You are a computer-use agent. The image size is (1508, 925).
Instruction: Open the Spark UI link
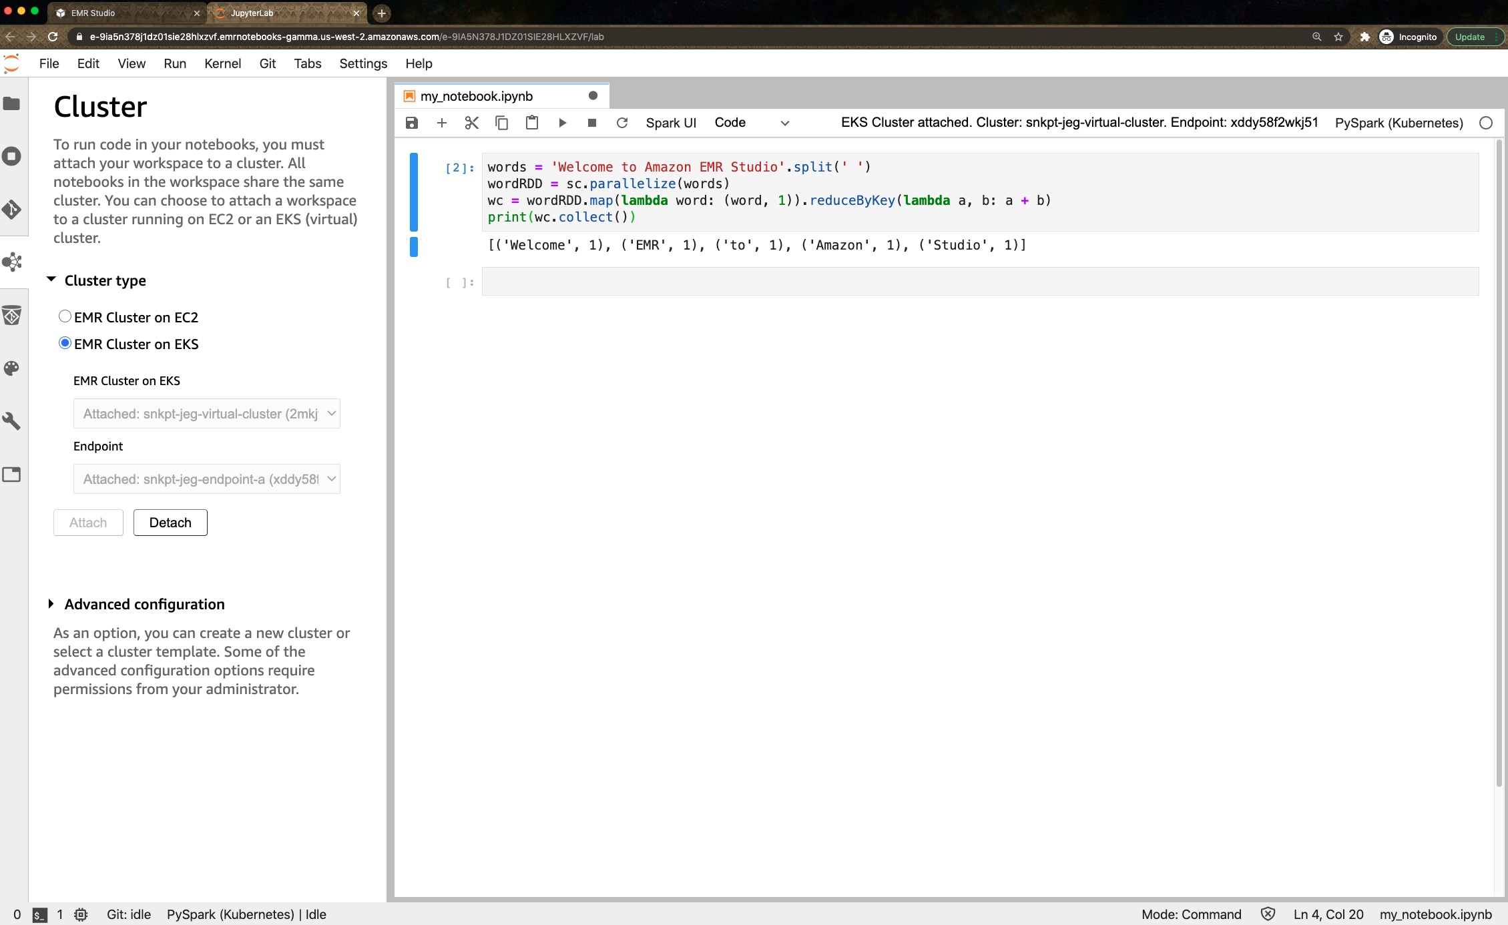point(670,123)
